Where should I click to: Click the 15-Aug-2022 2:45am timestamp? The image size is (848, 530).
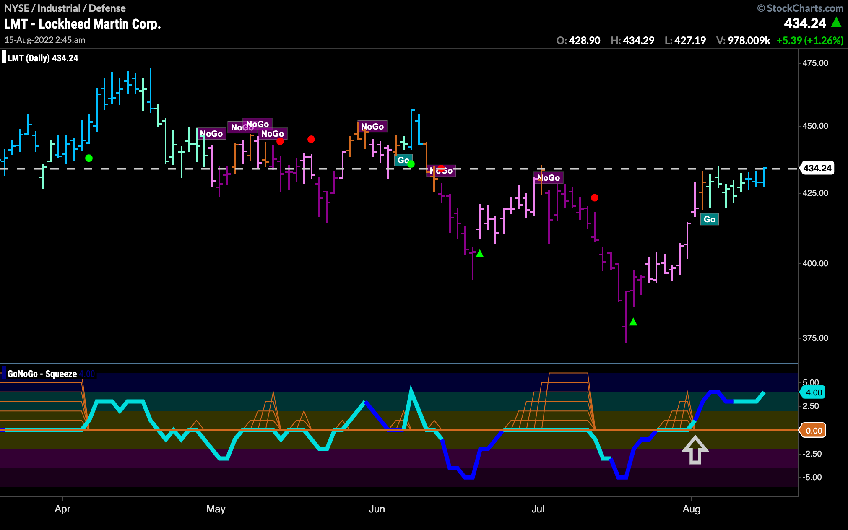click(x=45, y=40)
